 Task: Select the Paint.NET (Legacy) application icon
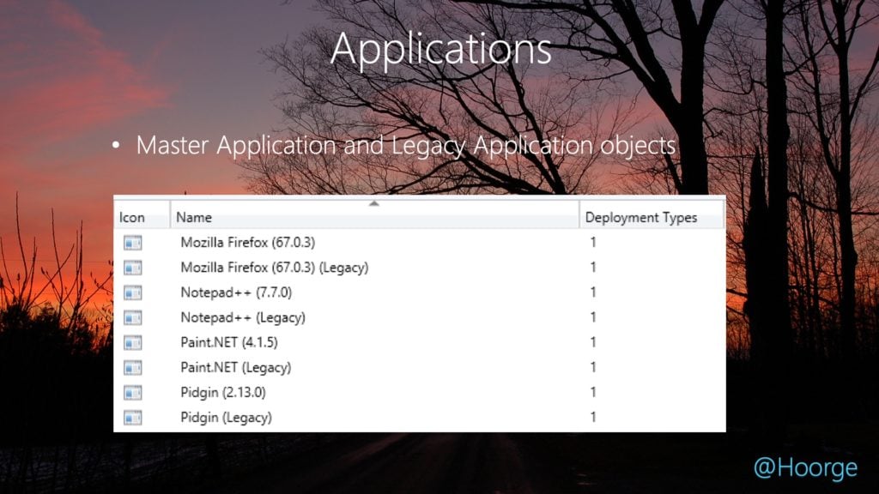click(x=131, y=367)
